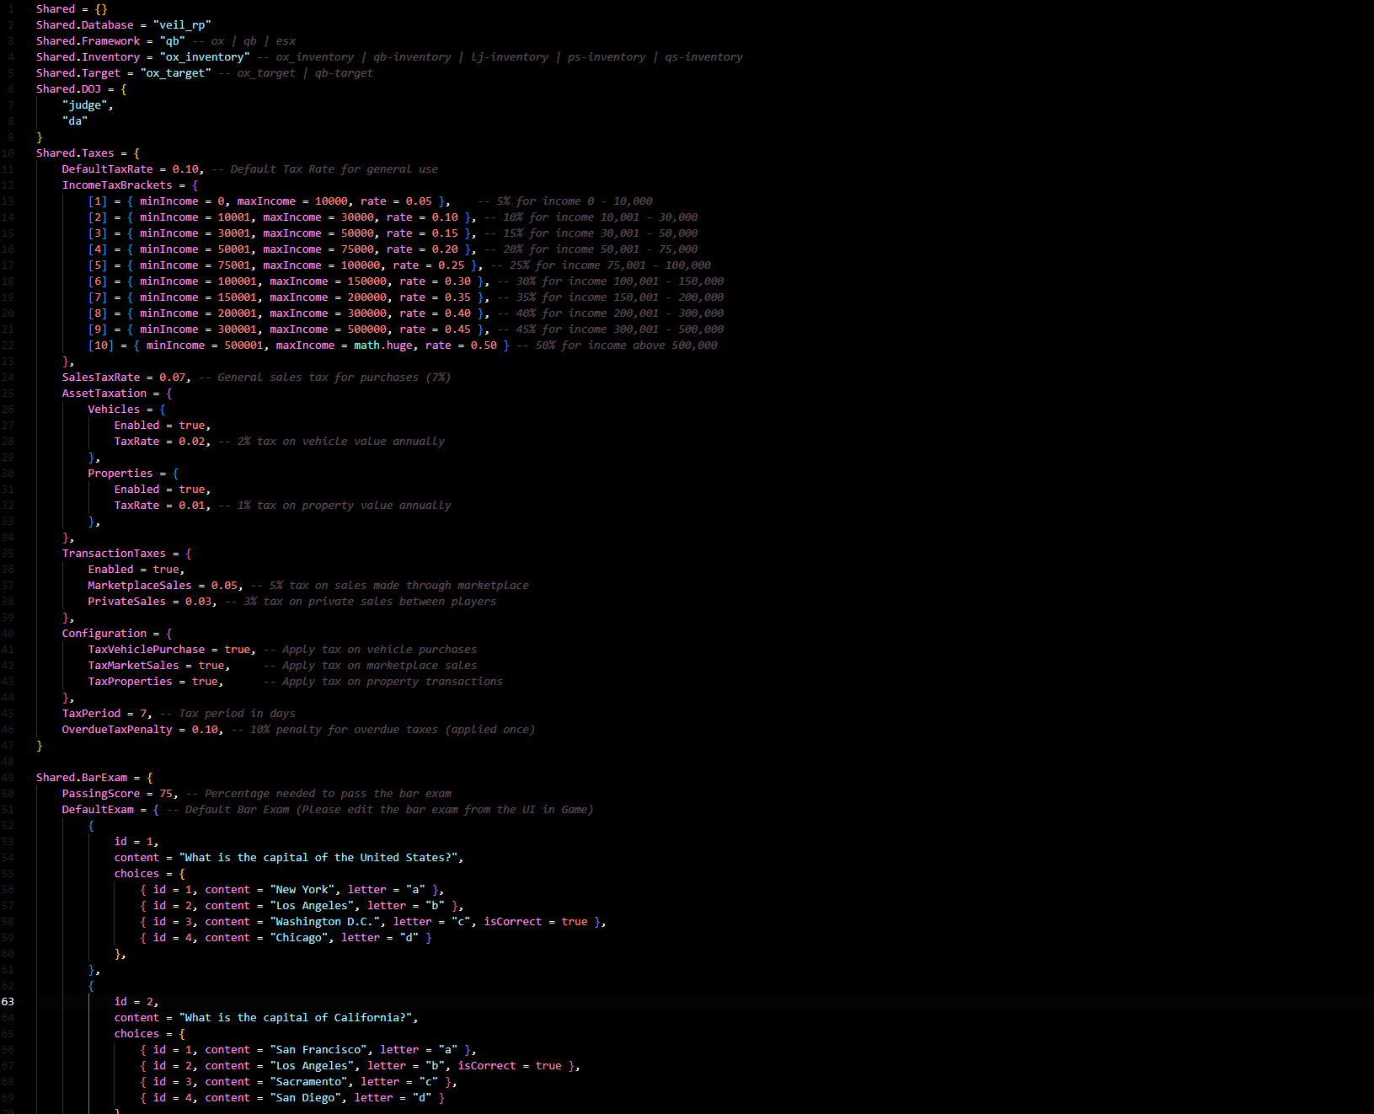Screen dimensions: 1374x1114
Task: Click the comment "Tax period in days"
Action: click(227, 713)
